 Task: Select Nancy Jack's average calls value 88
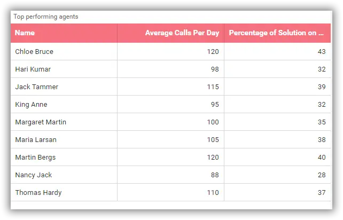pyautogui.click(x=215, y=175)
